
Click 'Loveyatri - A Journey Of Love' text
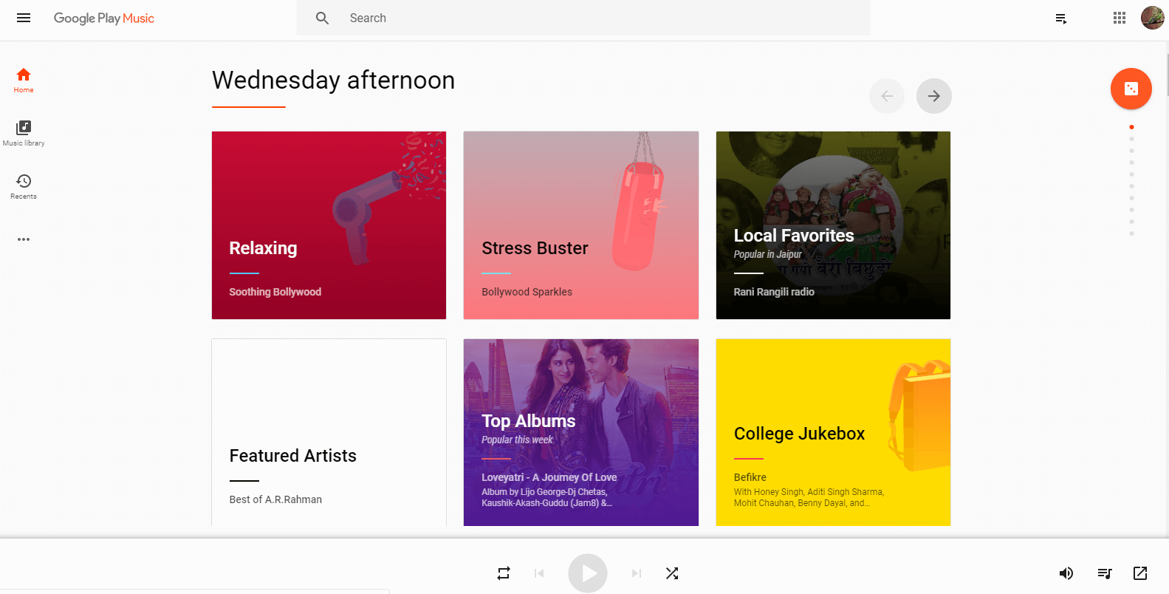coord(549,477)
